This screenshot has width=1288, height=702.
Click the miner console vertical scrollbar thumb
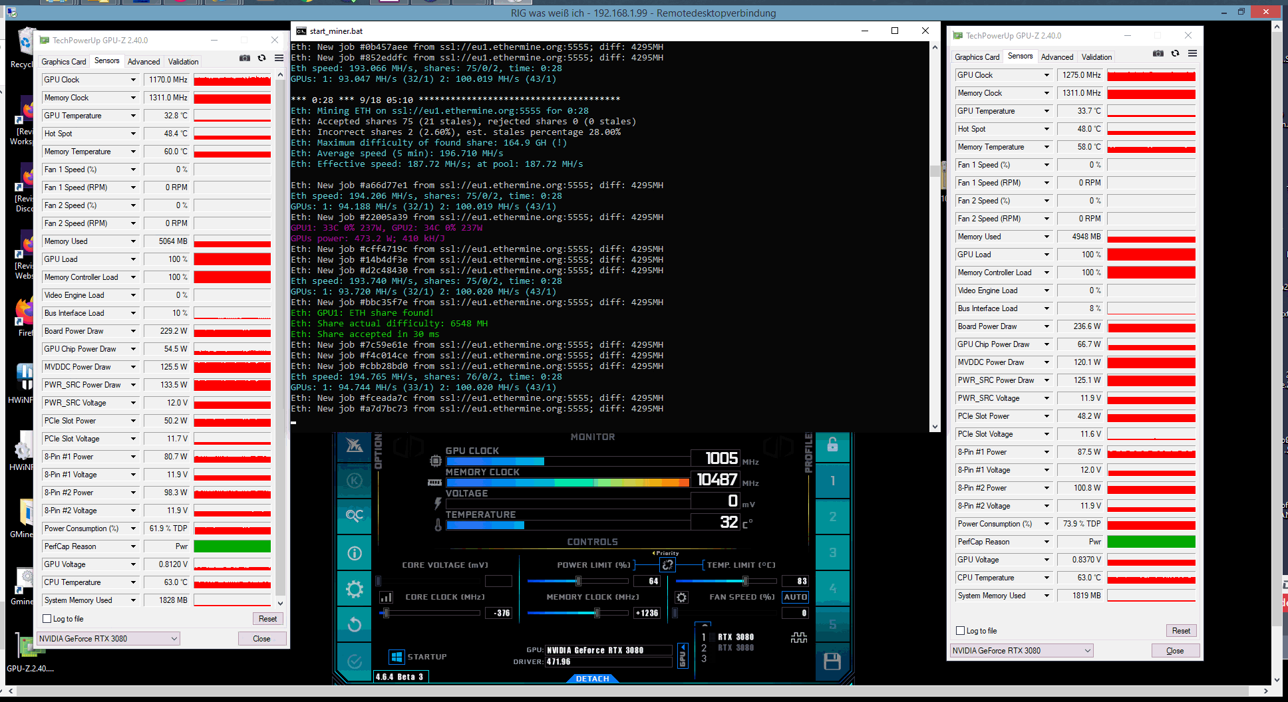coord(935,172)
